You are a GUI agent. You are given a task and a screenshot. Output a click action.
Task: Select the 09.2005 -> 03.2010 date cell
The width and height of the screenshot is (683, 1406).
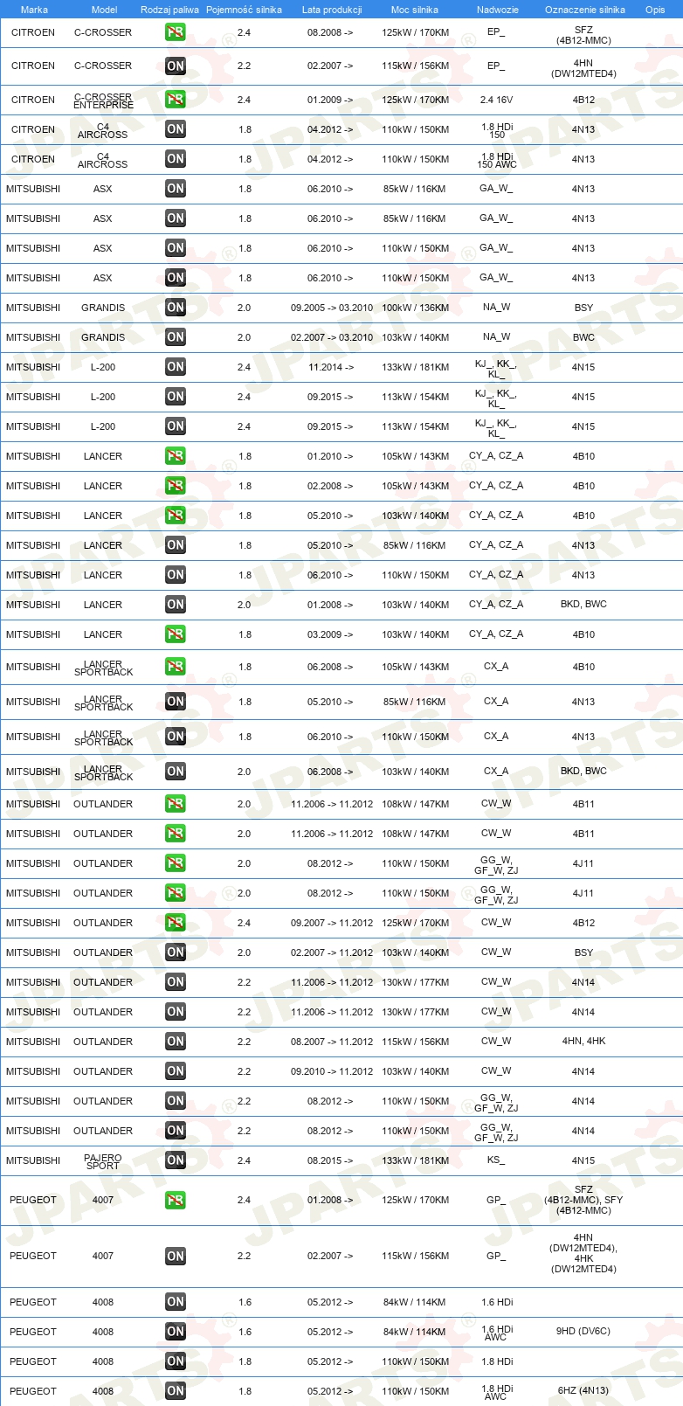coord(332,308)
